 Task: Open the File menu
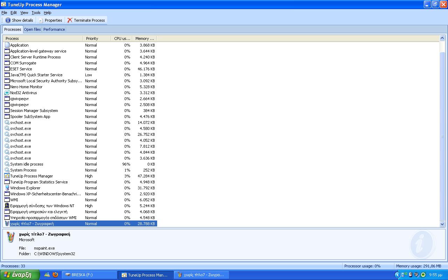coord(4,13)
